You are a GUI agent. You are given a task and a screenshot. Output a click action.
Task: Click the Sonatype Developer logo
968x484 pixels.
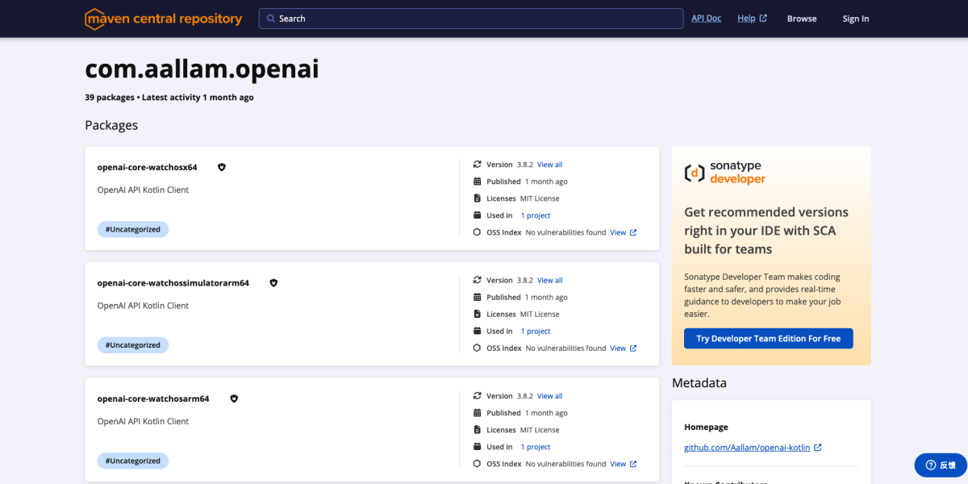[x=724, y=173]
